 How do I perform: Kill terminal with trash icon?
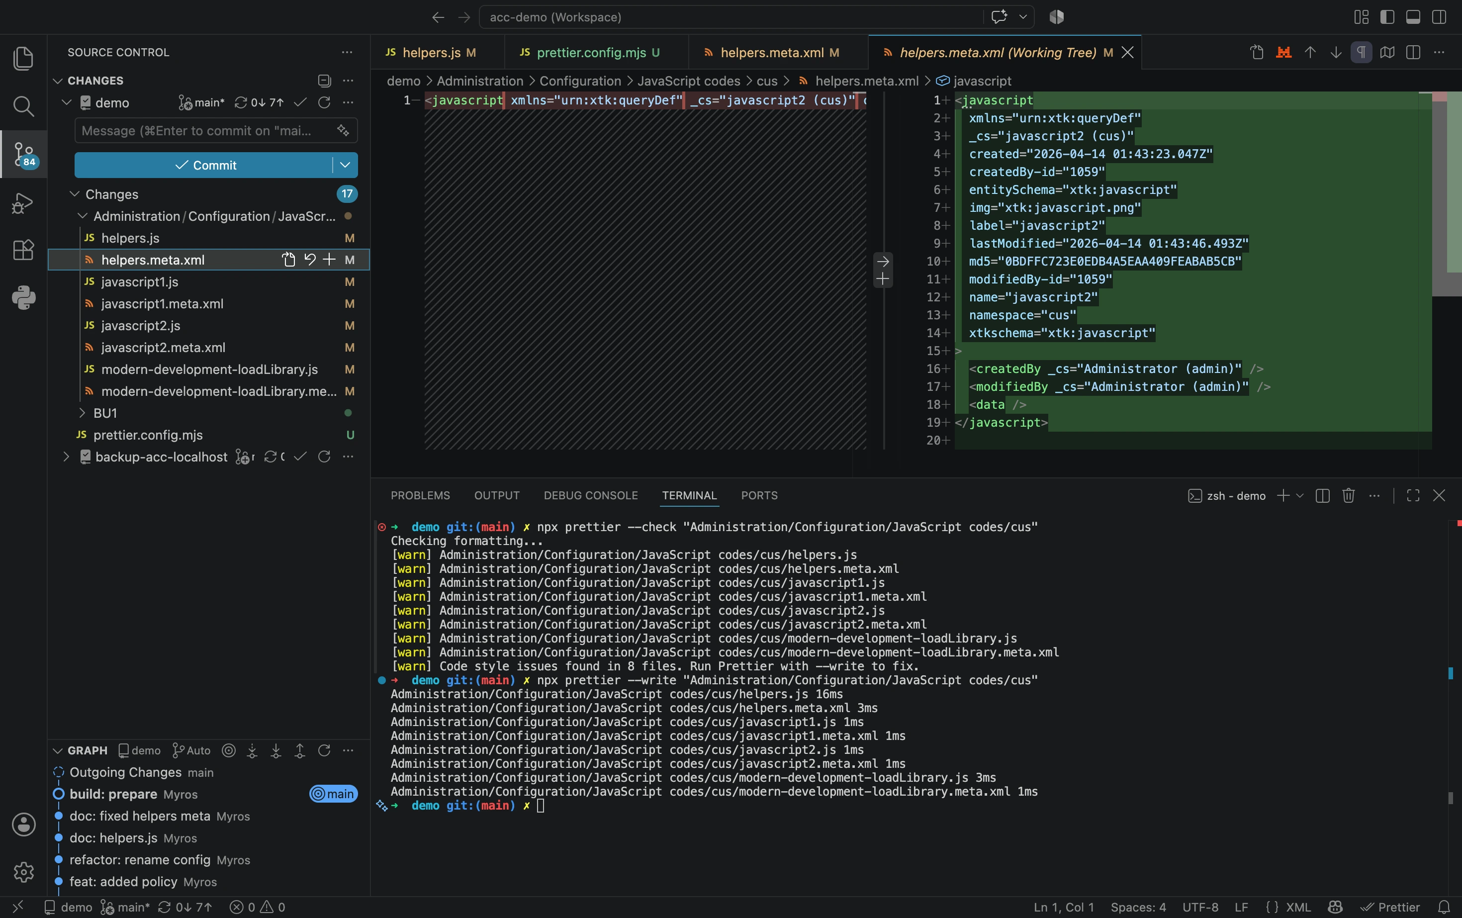click(1349, 495)
